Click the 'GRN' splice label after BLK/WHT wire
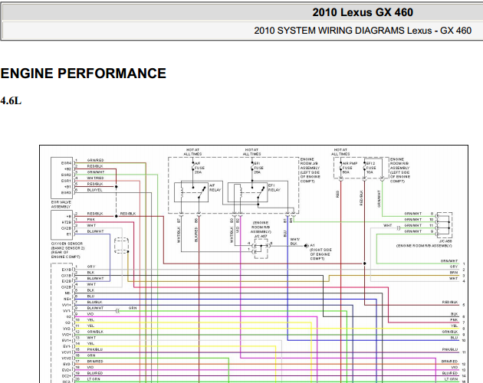This screenshot has height=383, width=483. click(x=133, y=308)
